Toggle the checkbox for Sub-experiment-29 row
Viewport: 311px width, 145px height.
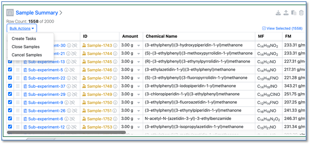pyautogui.click(x=10, y=94)
